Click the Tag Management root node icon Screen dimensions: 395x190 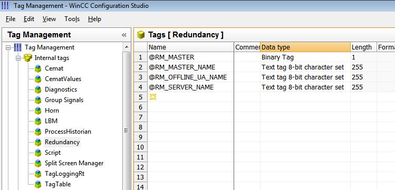coord(17,47)
